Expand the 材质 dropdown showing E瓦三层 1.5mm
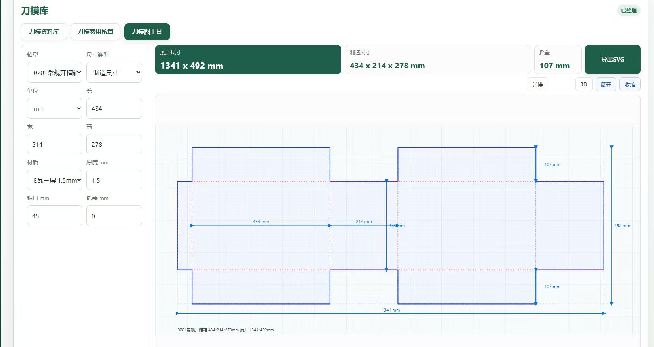 (55, 180)
